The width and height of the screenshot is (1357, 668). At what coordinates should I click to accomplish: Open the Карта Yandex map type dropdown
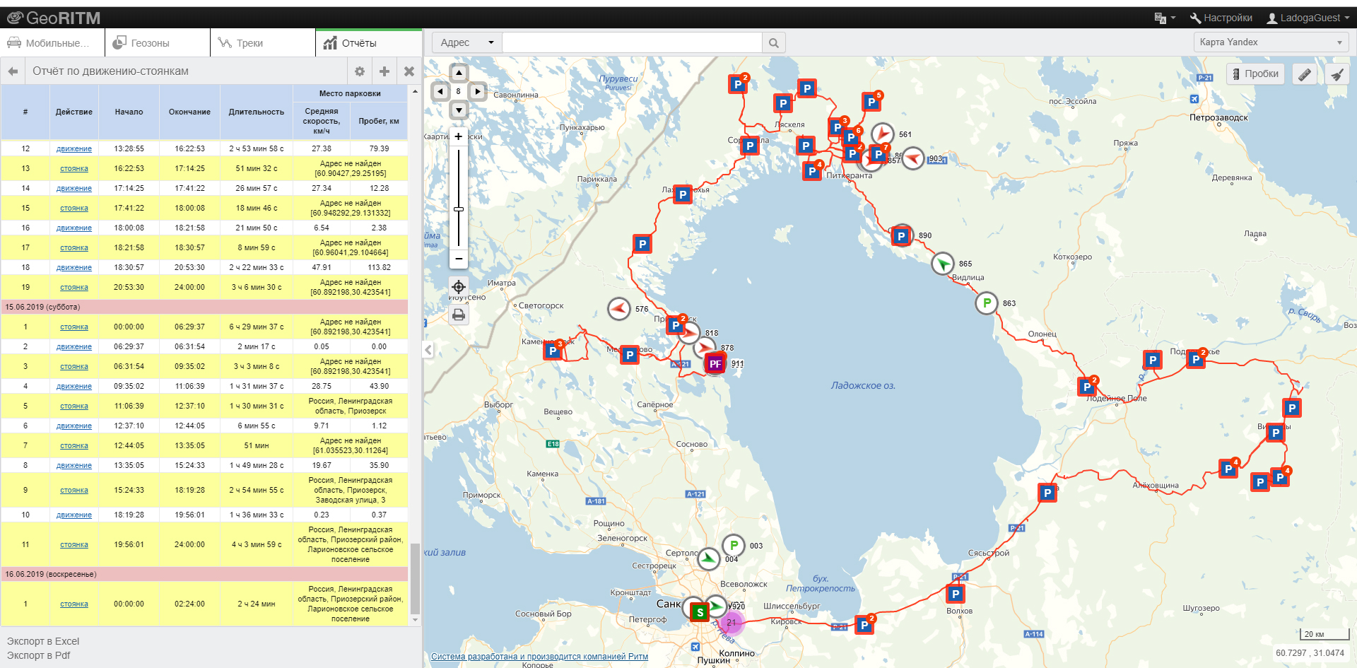tap(1270, 42)
